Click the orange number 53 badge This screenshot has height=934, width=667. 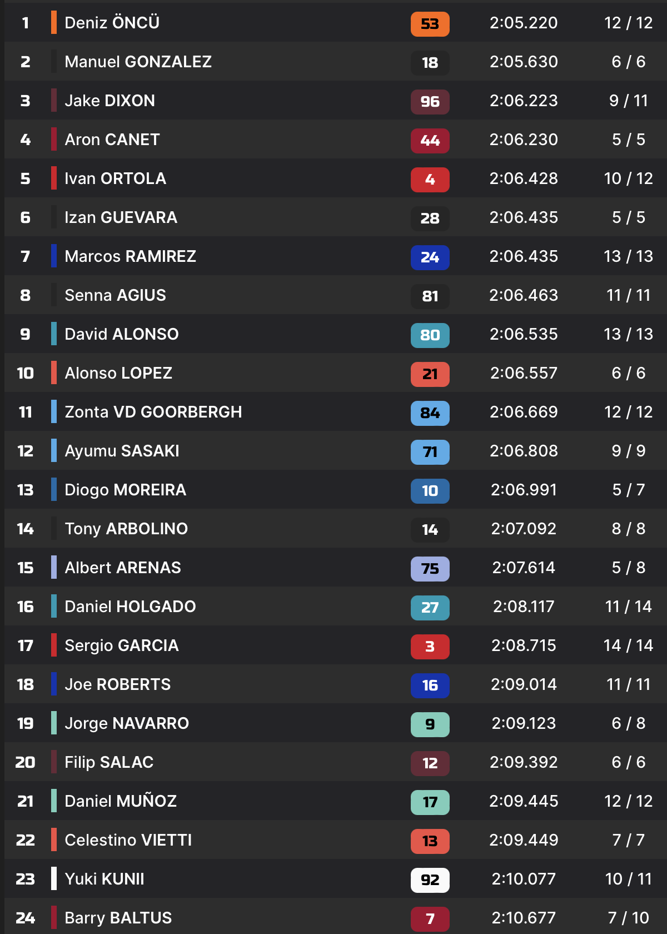(430, 24)
